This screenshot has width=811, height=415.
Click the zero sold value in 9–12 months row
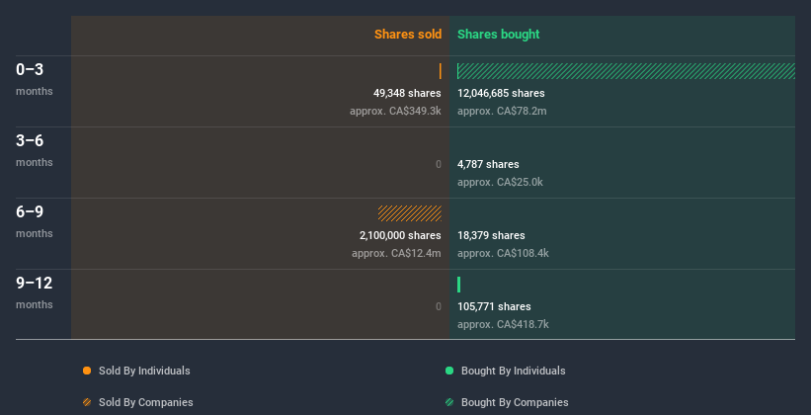coord(438,306)
